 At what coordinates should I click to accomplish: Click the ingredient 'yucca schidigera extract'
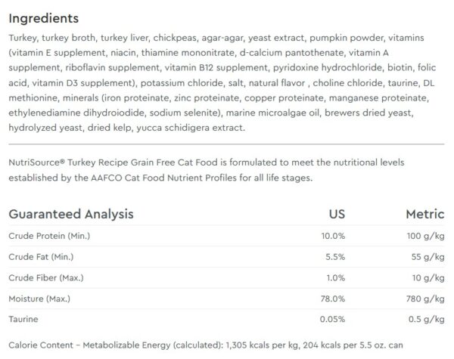[190, 128]
